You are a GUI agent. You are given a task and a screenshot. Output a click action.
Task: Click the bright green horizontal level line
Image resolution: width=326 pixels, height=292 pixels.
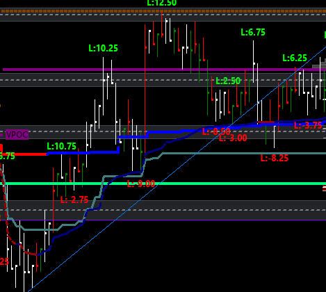(x=165, y=184)
